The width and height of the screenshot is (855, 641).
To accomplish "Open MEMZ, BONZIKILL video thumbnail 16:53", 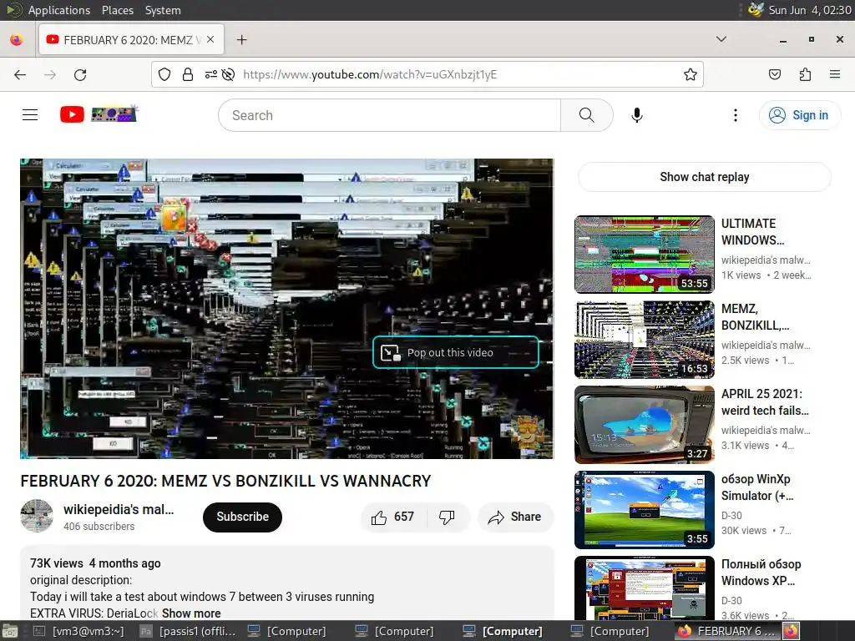I will (x=645, y=340).
